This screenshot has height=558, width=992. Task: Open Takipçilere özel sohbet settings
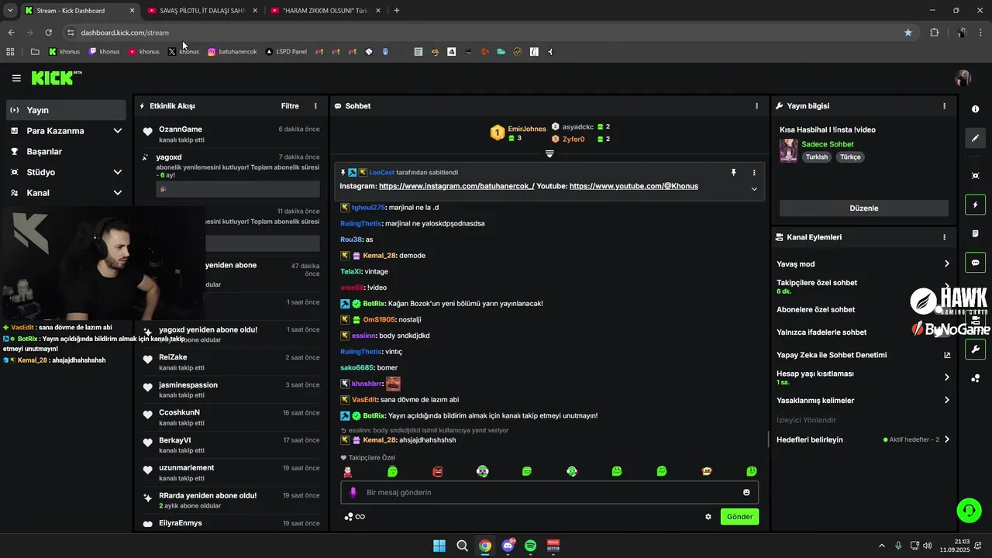[863, 286]
